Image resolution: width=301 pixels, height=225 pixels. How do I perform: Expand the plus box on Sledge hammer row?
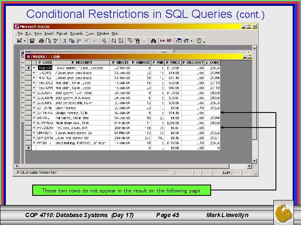click(x=34, y=112)
